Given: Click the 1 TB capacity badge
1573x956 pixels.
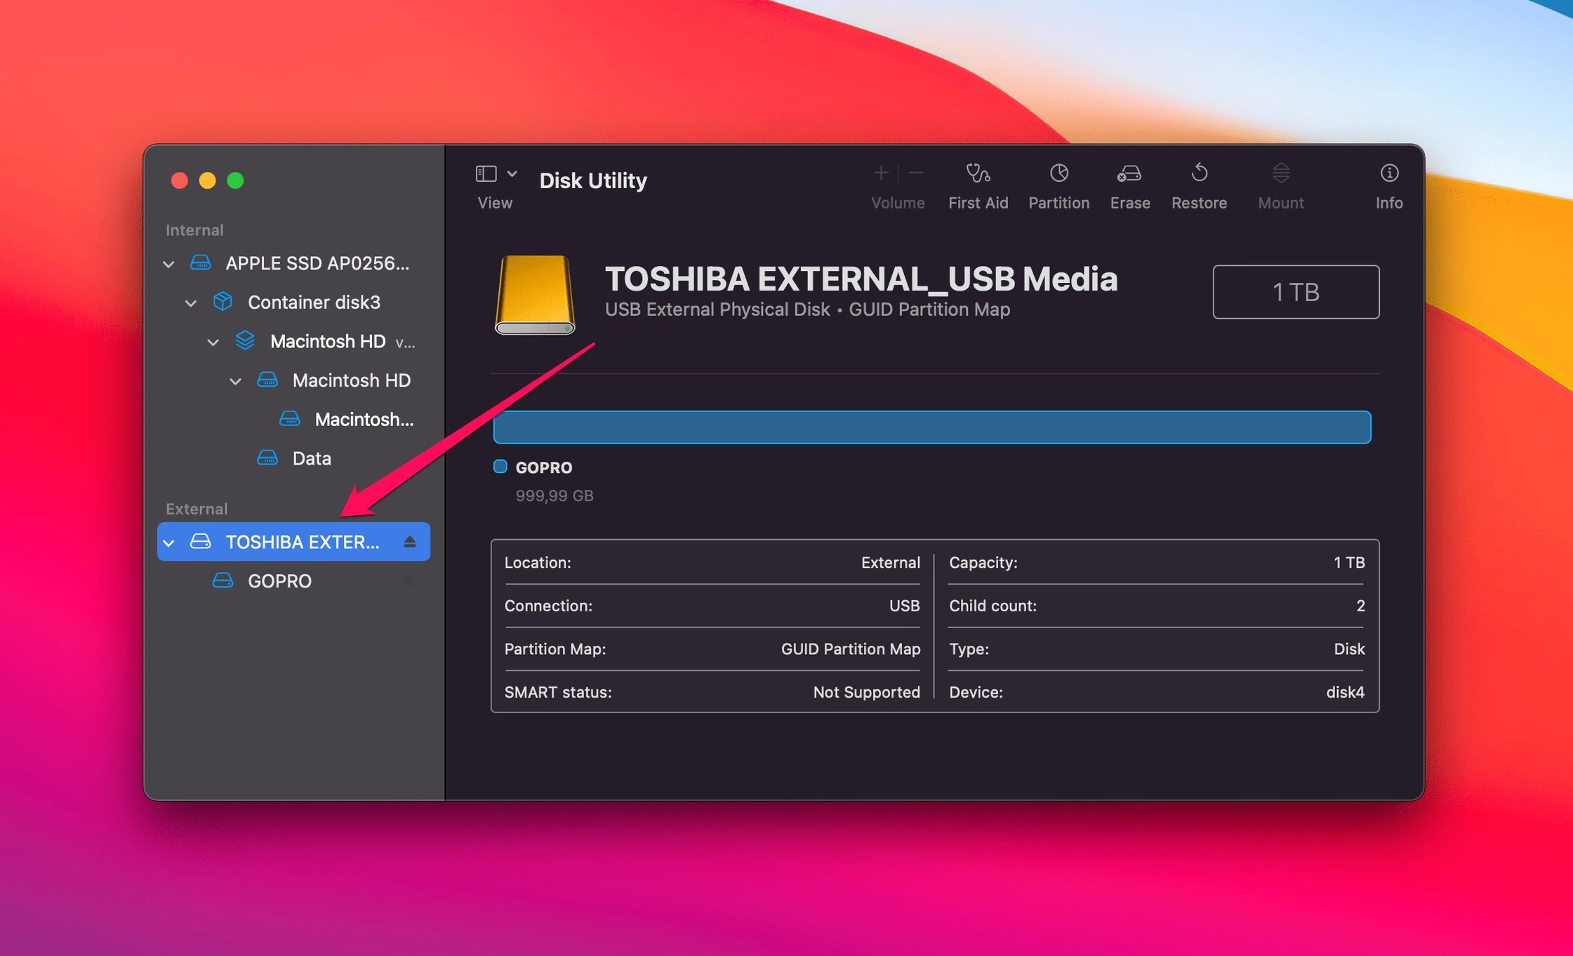Looking at the screenshot, I should pos(1295,291).
